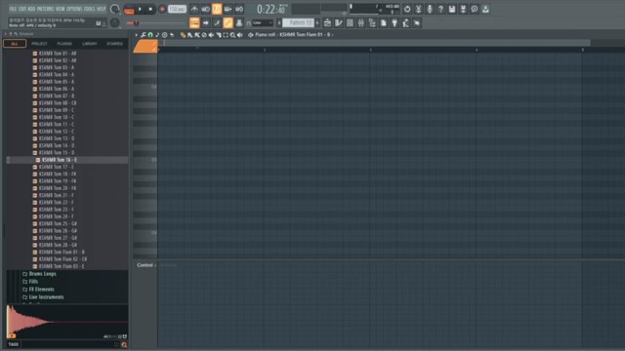625x351 pixels.
Task: Open the piano roll wrench tools menu
Action: tap(144, 35)
